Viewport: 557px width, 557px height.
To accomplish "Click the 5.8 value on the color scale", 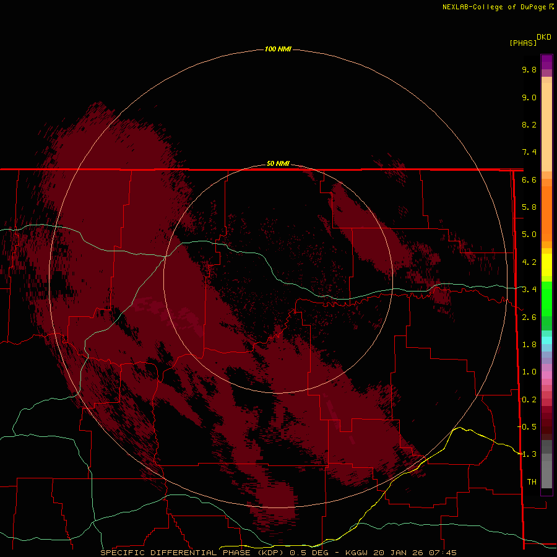I will (x=529, y=207).
